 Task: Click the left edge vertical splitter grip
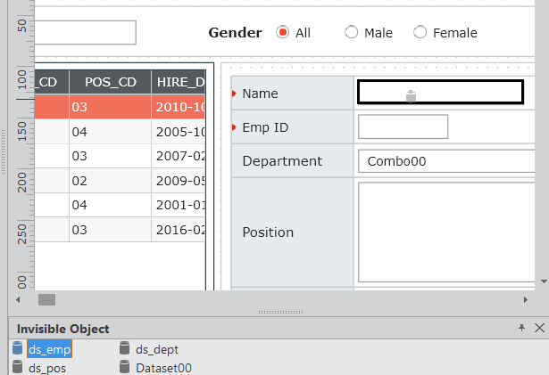pyautogui.click(x=3, y=151)
